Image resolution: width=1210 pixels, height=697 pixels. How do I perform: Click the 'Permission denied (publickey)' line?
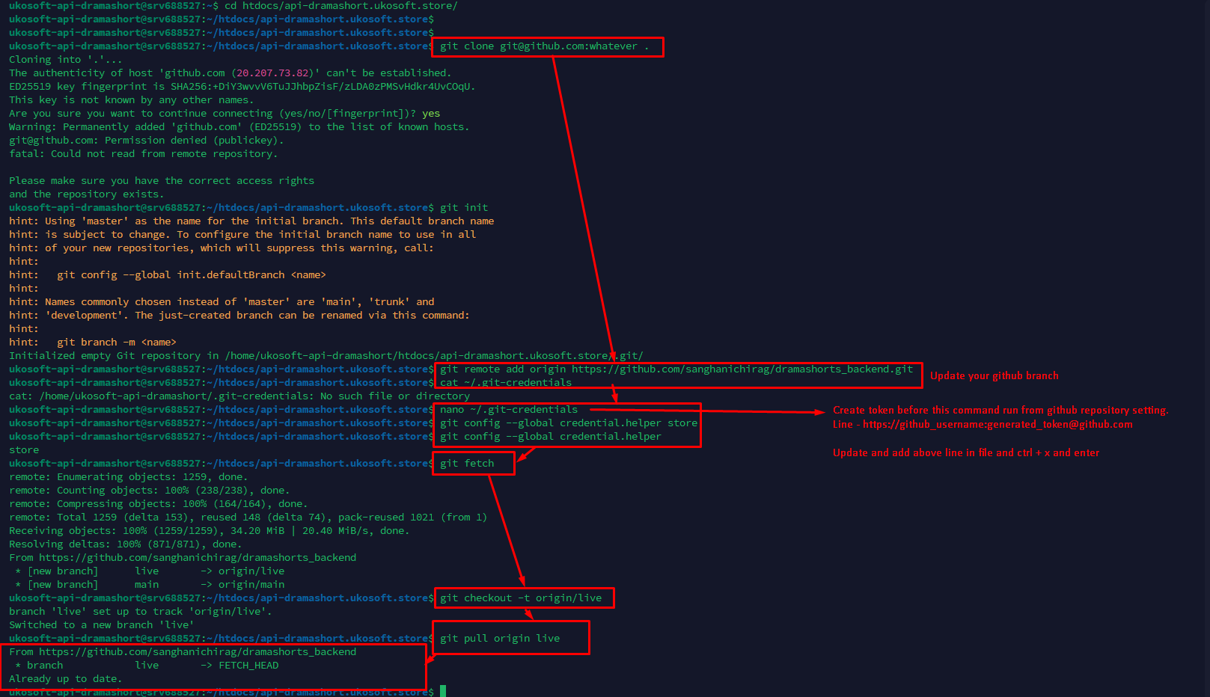146,141
